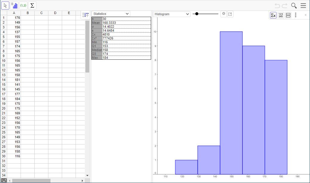This screenshot has width=310, height=183.
Task: Toggle the second plot panel
Action: 288,15
